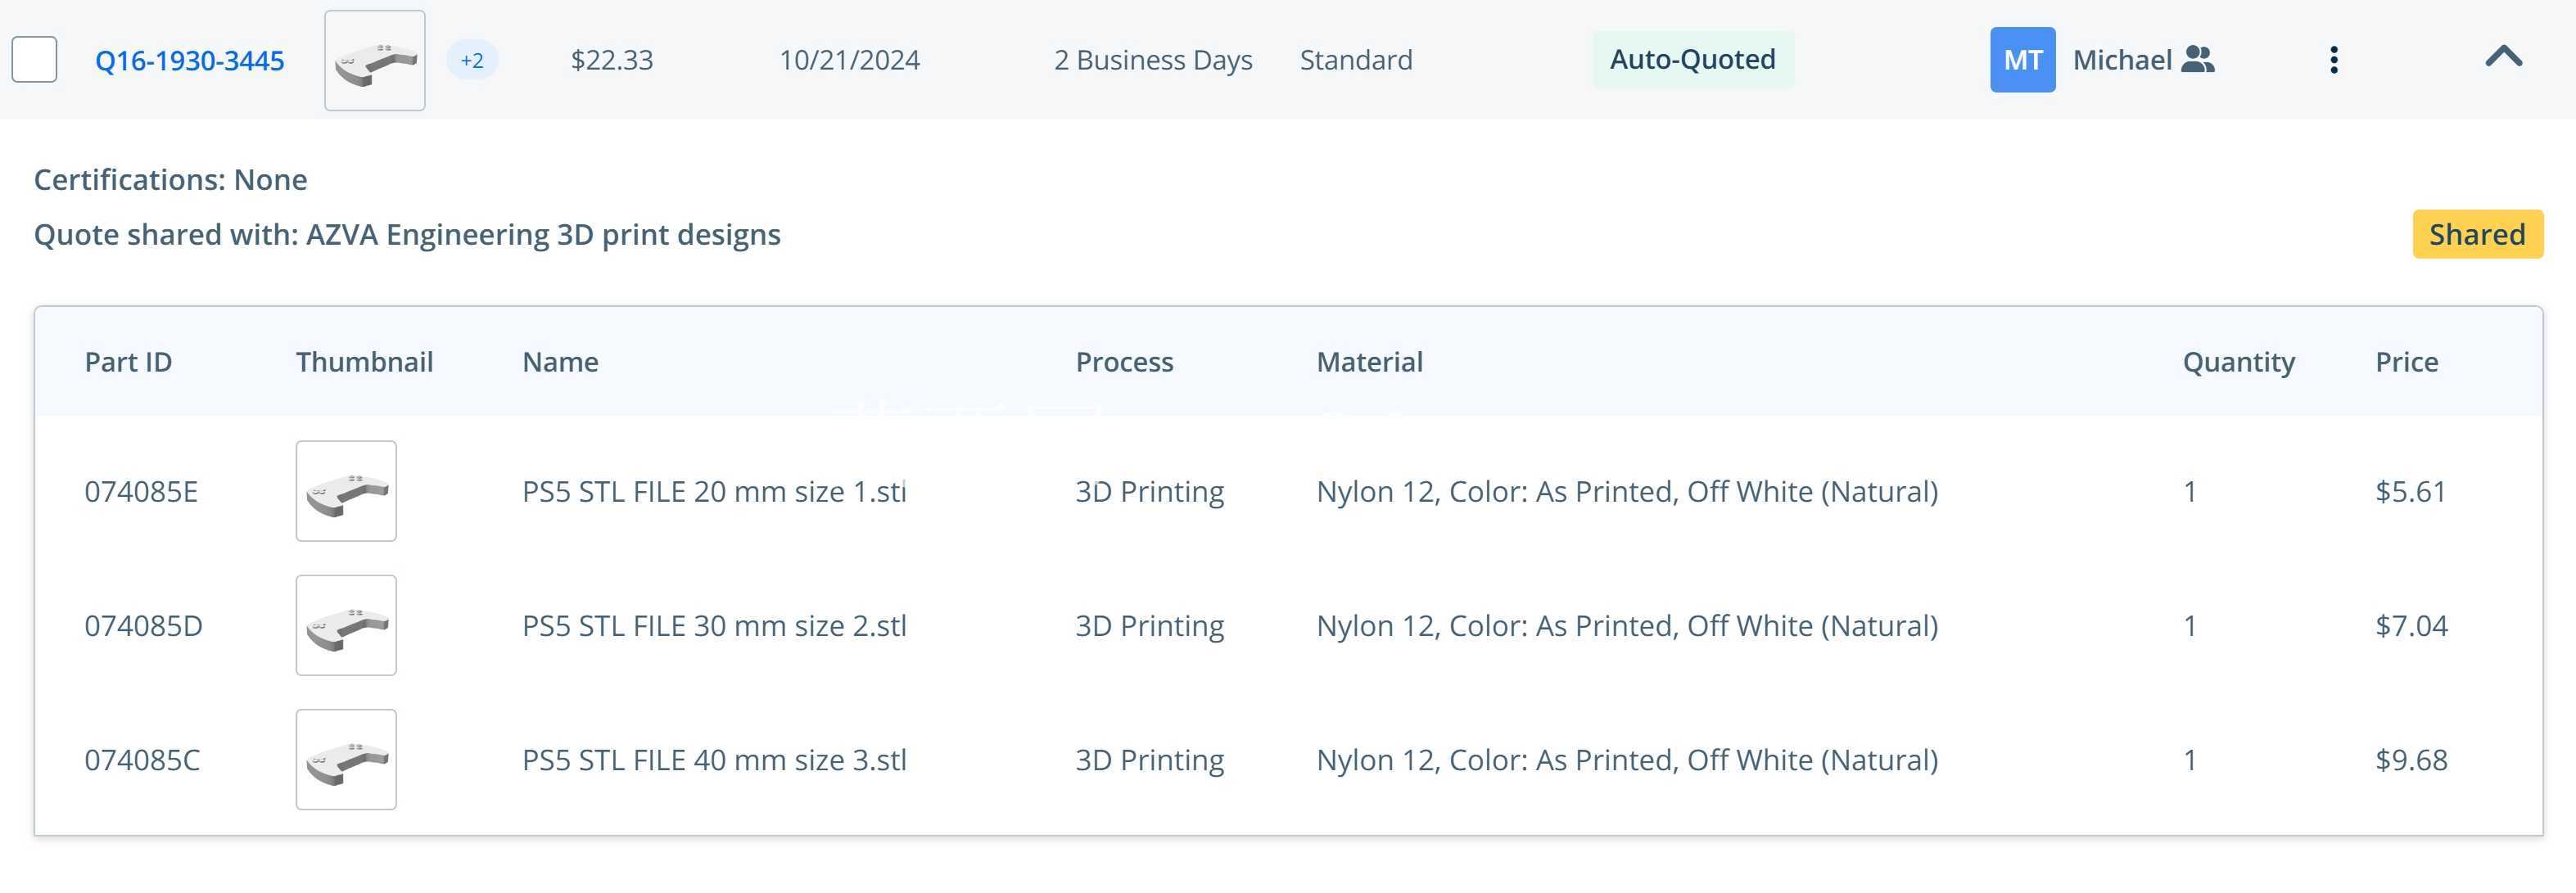Open thumbnail for part 074085D
This screenshot has width=2576, height=893.
point(346,625)
